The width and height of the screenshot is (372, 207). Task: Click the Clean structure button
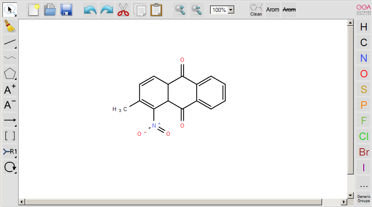(x=256, y=10)
